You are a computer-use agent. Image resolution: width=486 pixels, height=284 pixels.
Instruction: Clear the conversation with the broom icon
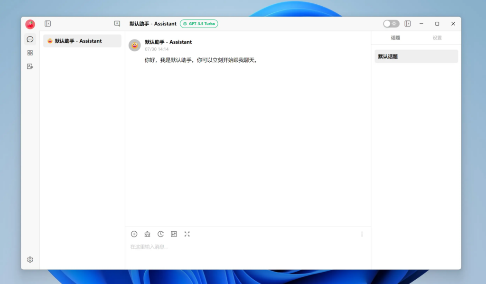click(147, 234)
